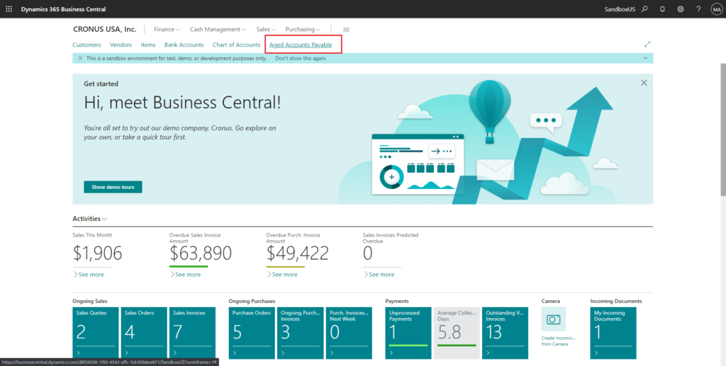Click the vertical page scrollbar thumb

723,130
